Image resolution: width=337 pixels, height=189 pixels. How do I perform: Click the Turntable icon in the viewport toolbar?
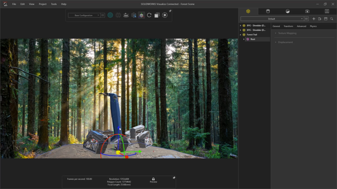tap(126, 15)
